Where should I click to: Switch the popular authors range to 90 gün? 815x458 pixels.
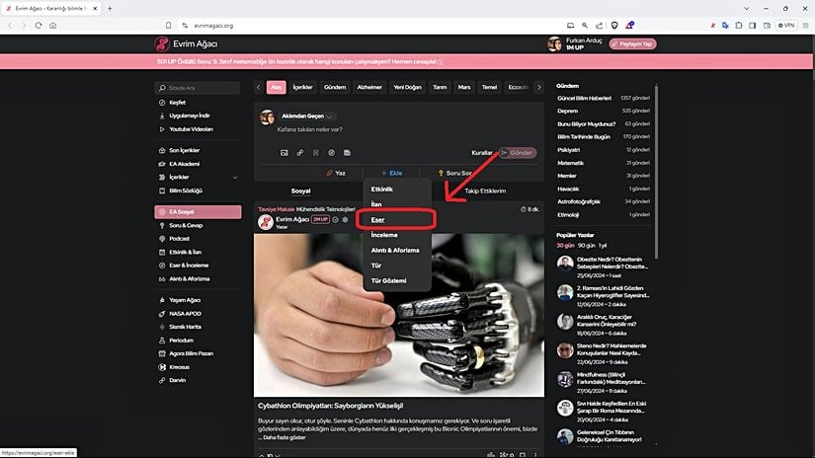(x=586, y=244)
